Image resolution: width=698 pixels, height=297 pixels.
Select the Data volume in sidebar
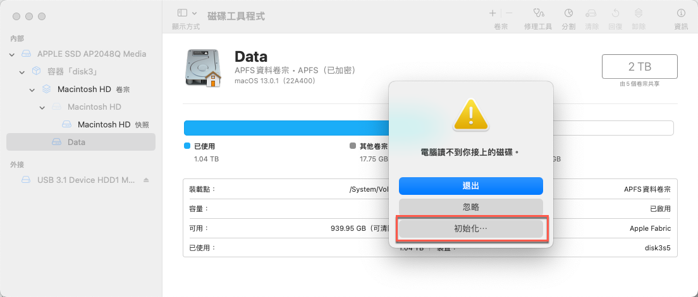pyautogui.click(x=80, y=142)
